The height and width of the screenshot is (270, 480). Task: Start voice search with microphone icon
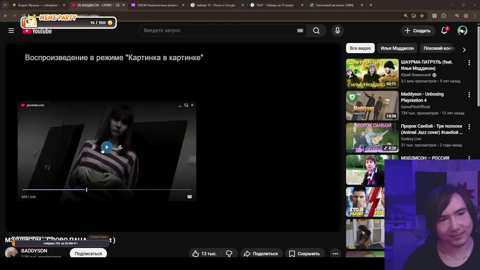337,30
